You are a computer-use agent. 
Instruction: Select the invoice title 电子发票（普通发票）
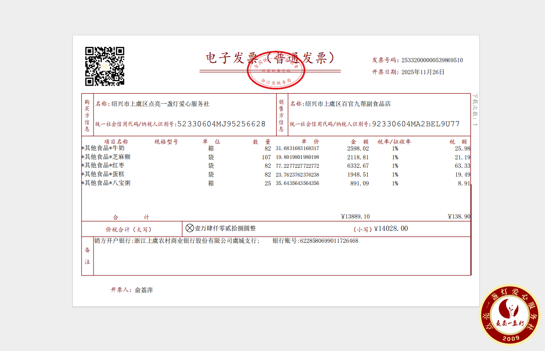coord(270,58)
